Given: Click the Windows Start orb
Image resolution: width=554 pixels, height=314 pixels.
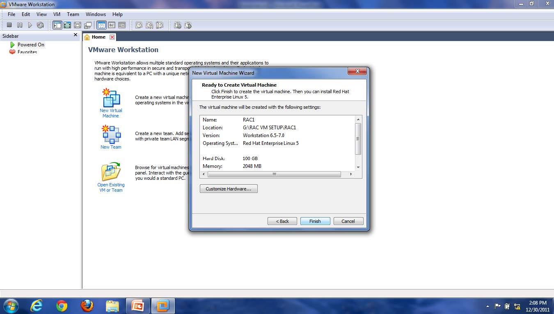Looking at the screenshot, I should click(11, 306).
